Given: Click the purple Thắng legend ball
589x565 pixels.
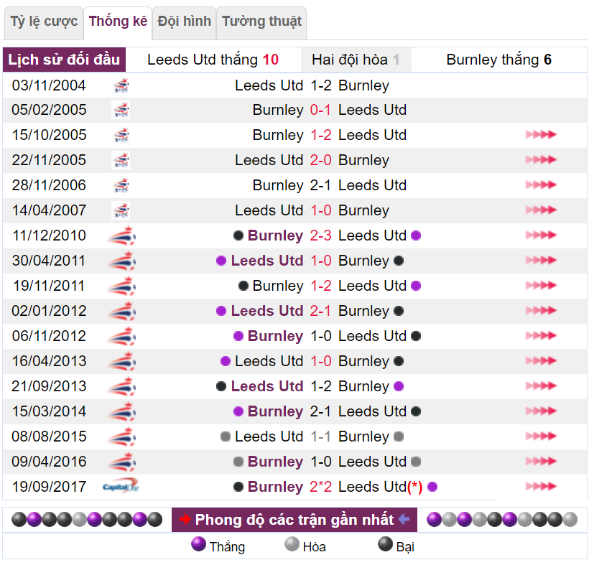Looking at the screenshot, I should click(x=198, y=544).
